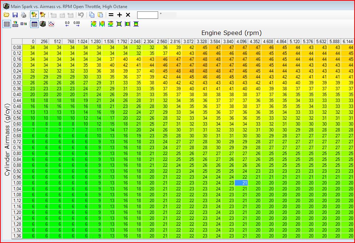Image resolution: width=355 pixels, height=243 pixels.
Task: Apply the multiply (×) operation
Action: coord(128,15)
